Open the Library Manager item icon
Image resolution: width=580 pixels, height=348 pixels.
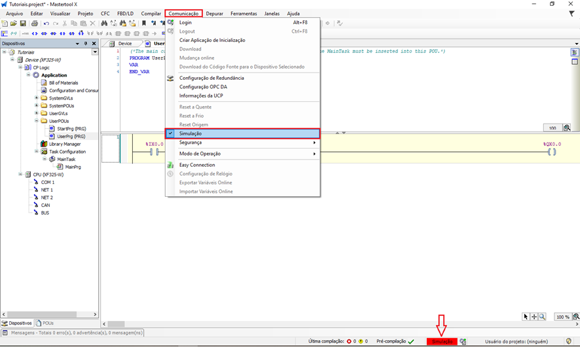click(x=44, y=144)
